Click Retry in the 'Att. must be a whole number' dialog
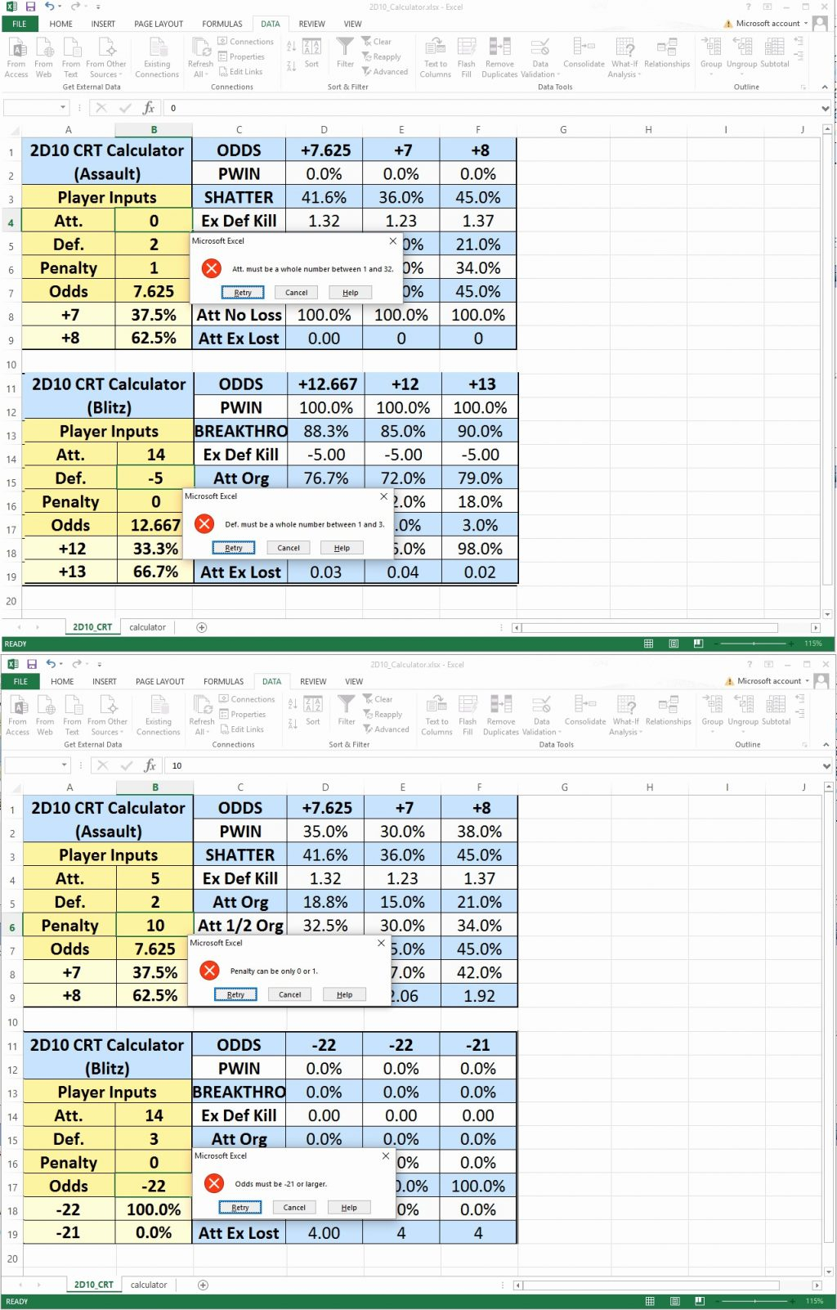837x1310 pixels. tap(243, 292)
